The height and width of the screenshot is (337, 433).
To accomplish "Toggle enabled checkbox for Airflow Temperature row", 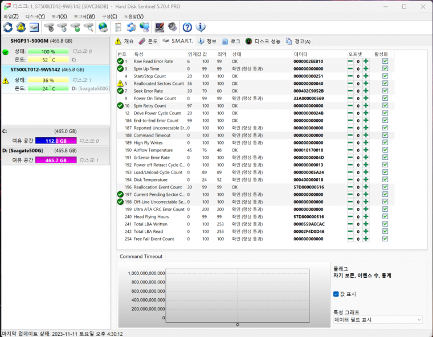I will pos(385,150).
